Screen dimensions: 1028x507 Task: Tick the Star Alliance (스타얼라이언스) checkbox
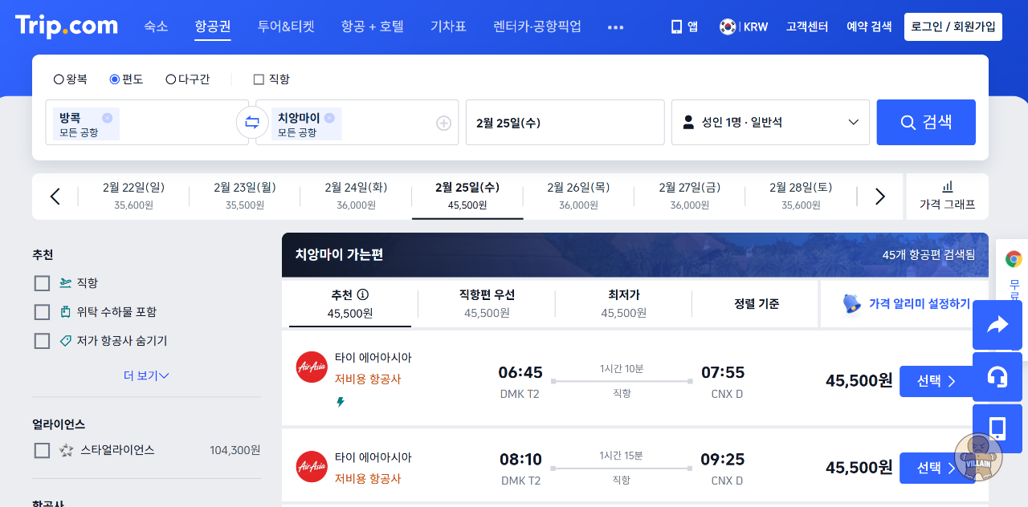43,451
